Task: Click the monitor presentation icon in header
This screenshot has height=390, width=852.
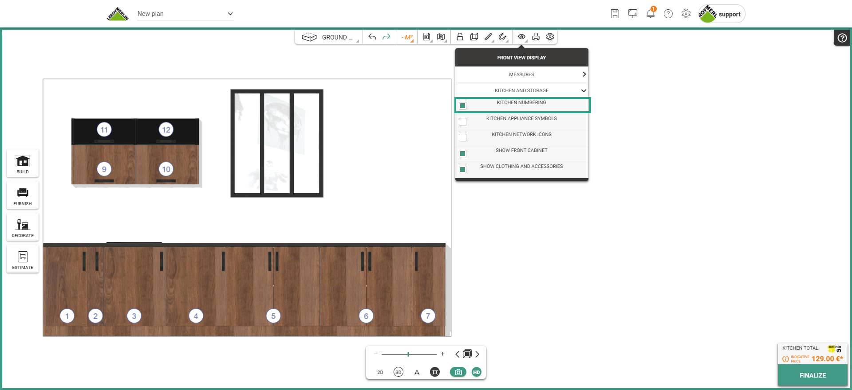Action: point(633,14)
